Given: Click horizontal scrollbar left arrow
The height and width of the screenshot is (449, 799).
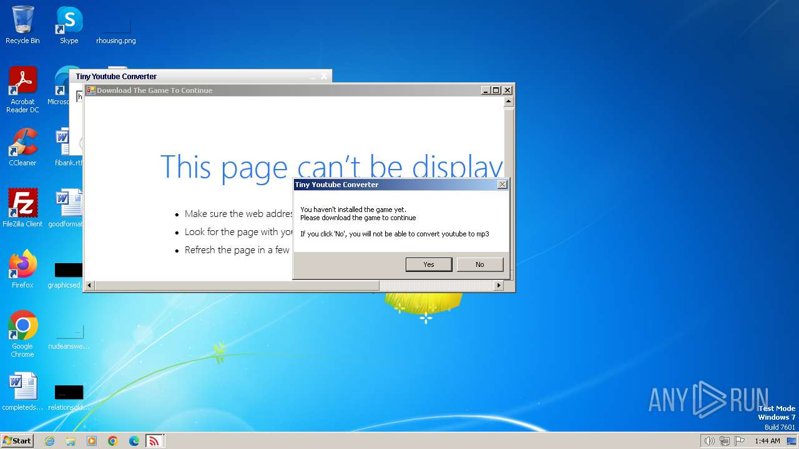Looking at the screenshot, I should [89, 286].
